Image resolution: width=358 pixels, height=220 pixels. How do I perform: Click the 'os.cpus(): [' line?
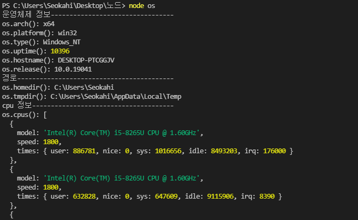point(25,115)
